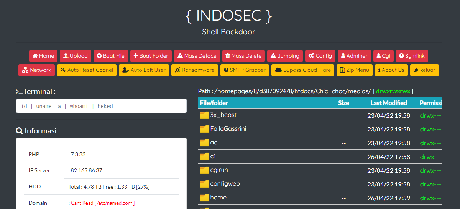Open the Zip Menu
460x209 pixels.
355,70
